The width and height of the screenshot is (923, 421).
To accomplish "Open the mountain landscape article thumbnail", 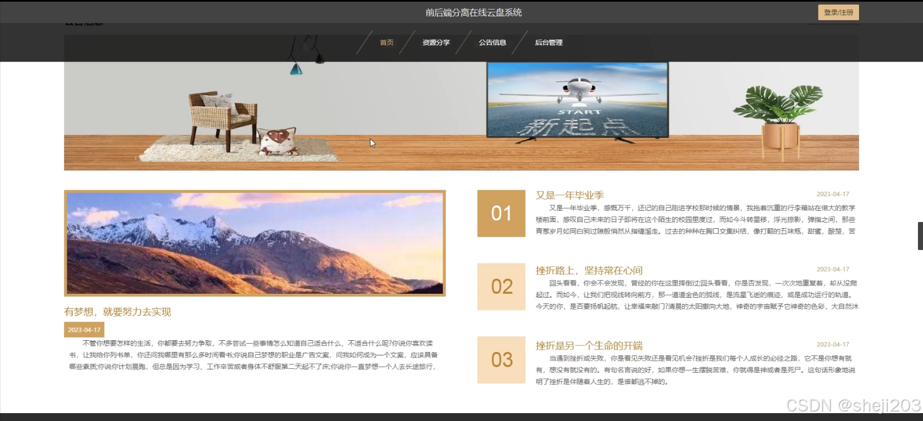I will pos(255,243).
